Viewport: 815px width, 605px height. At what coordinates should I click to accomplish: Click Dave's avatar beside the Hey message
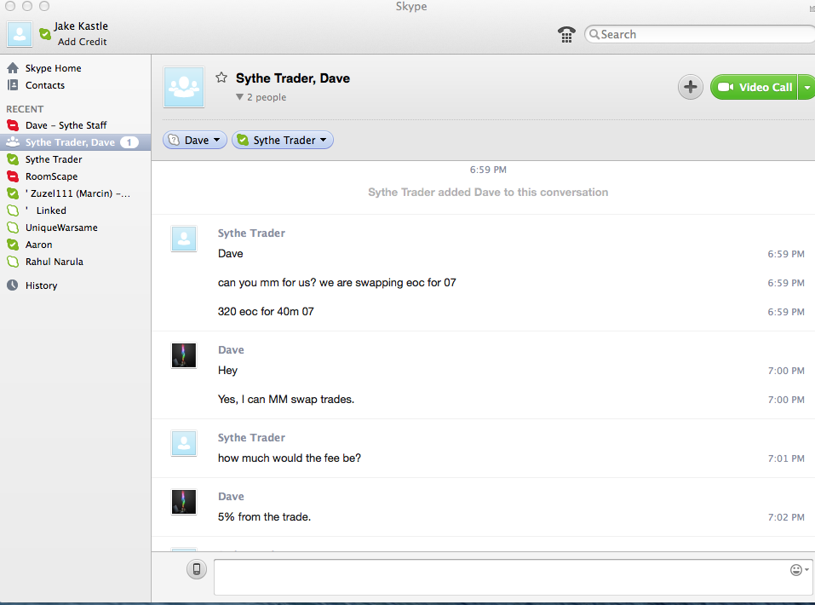pyautogui.click(x=184, y=355)
